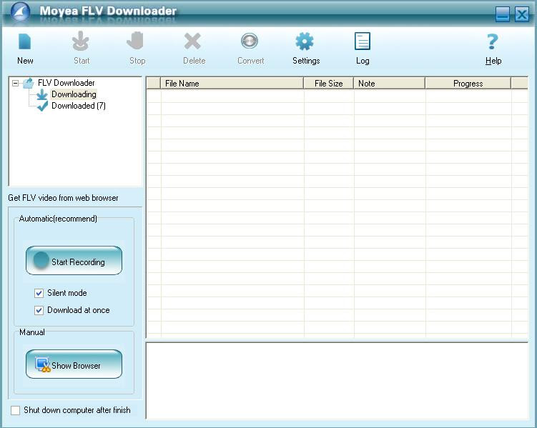Screen dimensions: 537x428
Task: Click the Note column header
Action: coord(390,84)
